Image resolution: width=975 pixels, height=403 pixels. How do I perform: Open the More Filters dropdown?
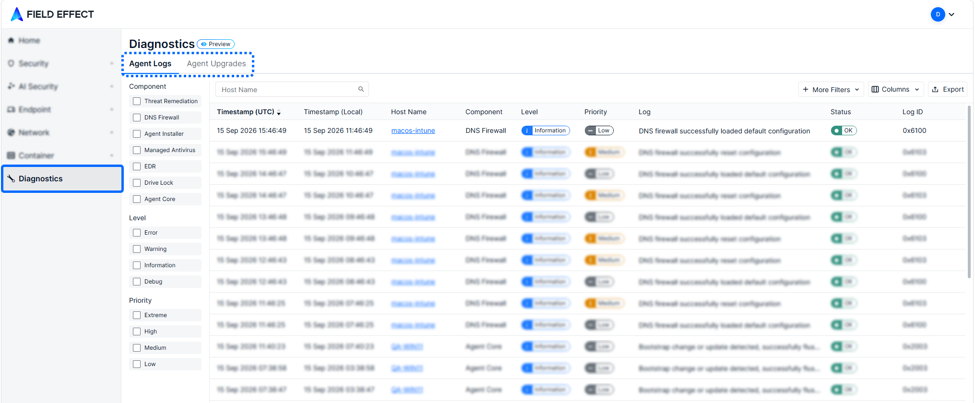[x=831, y=89]
